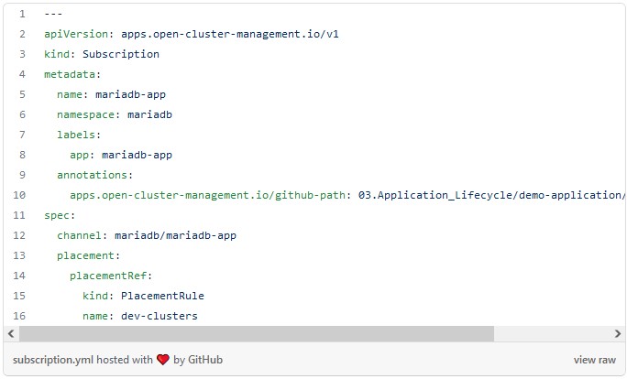This screenshot has height=379, width=627.
Task: Select line number 16
Action: tap(19, 316)
